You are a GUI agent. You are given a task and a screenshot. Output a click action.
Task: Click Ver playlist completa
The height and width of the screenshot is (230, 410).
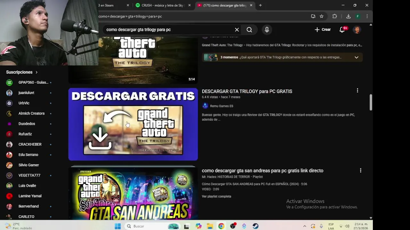pos(217,196)
